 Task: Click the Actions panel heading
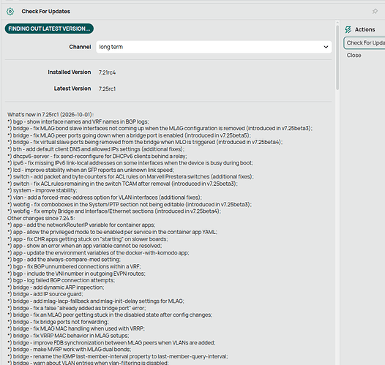(365, 29)
